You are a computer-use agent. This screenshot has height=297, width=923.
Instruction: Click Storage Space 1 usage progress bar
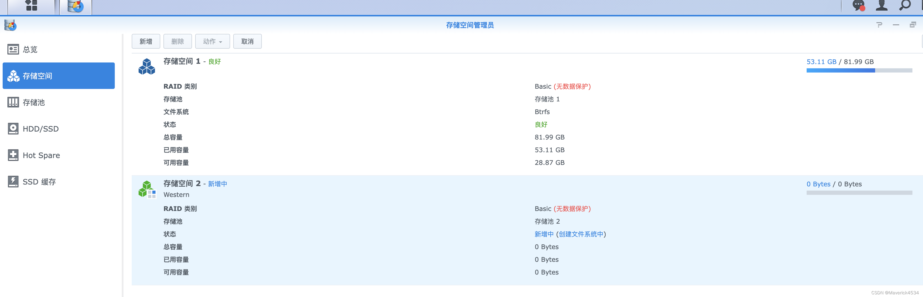(x=859, y=71)
